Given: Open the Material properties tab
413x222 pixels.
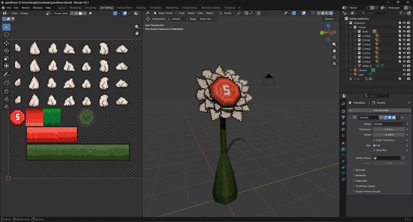Looking at the screenshot, I should pos(343,179).
